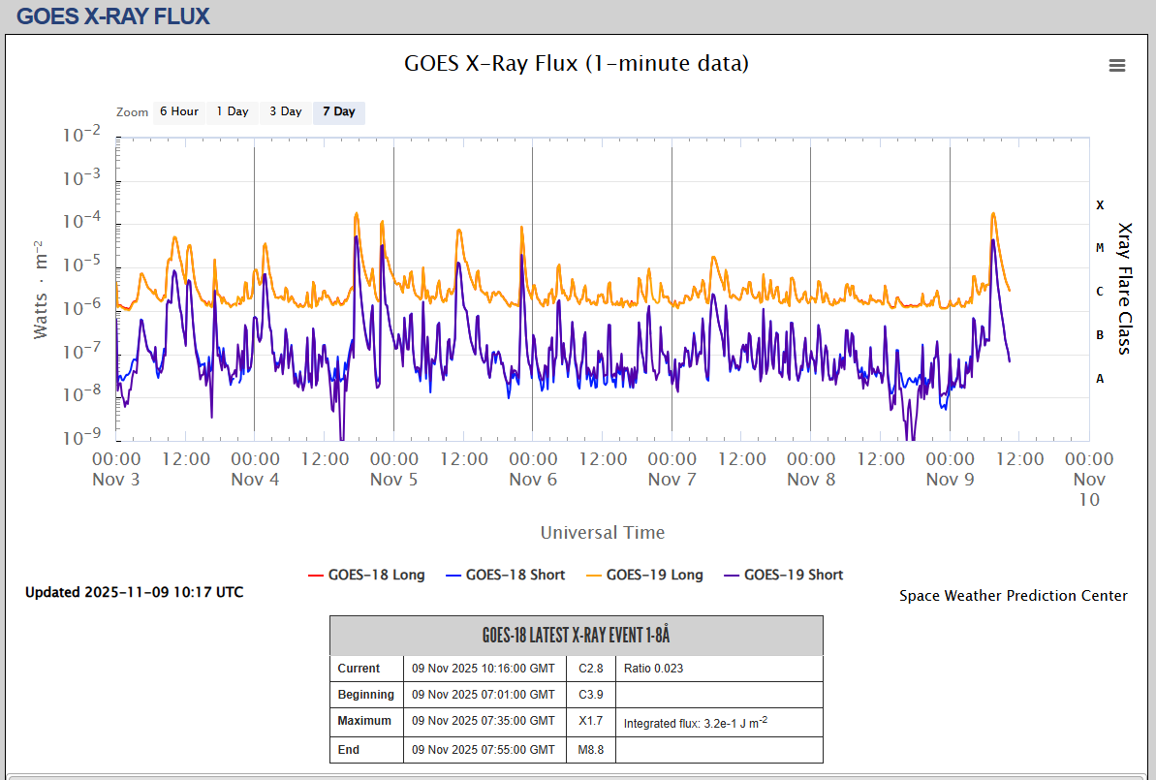Viewport: 1156px width, 780px height.
Task: Select the 3 Day zoom option
Action: point(286,112)
